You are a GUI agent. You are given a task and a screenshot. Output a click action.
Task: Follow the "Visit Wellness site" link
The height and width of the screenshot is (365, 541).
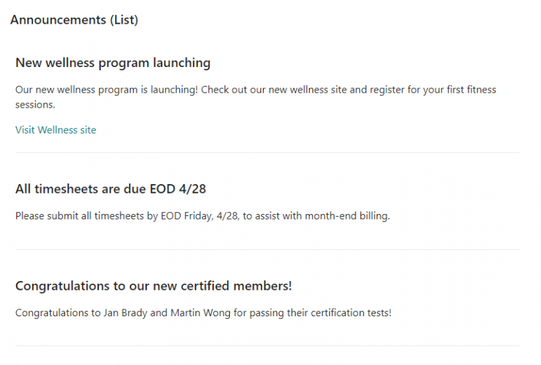click(x=55, y=130)
